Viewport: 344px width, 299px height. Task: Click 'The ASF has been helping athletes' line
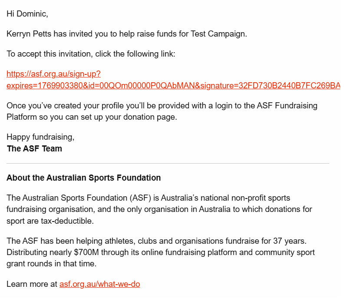coord(156,241)
